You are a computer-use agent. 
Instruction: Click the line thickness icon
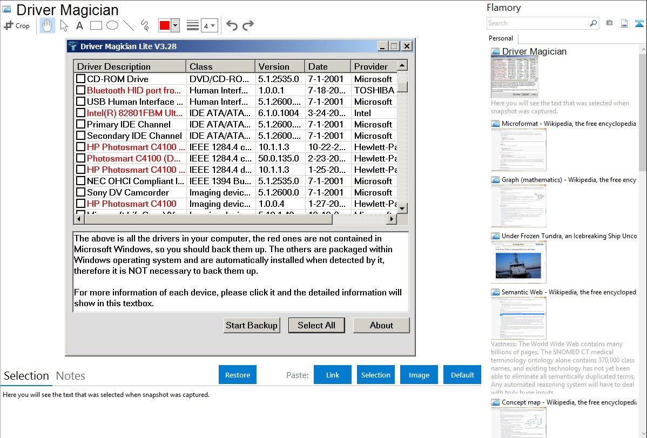(192, 25)
